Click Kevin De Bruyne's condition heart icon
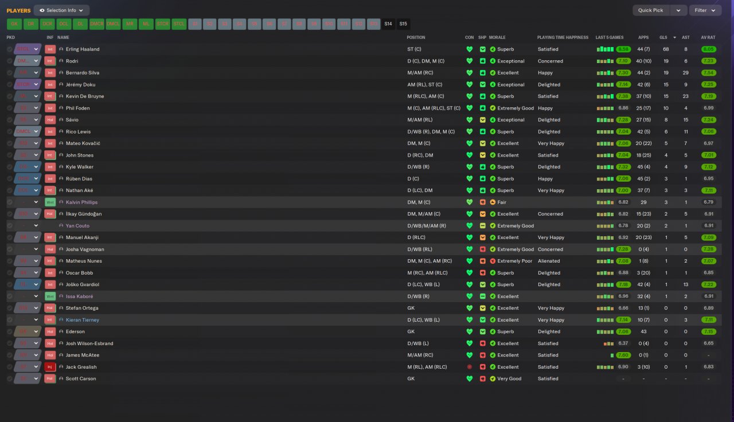 point(469,96)
